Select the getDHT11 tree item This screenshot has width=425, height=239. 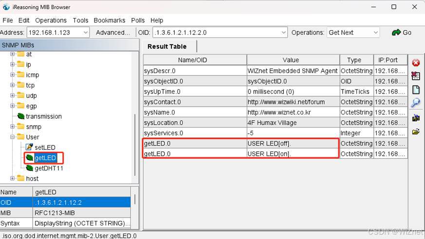click(x=49, y=168)
